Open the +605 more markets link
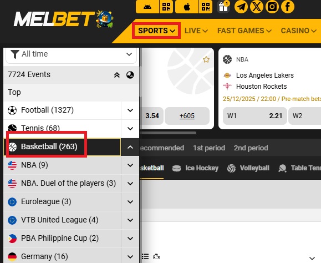The image size is (321, 263). click(x=187, y=116)
